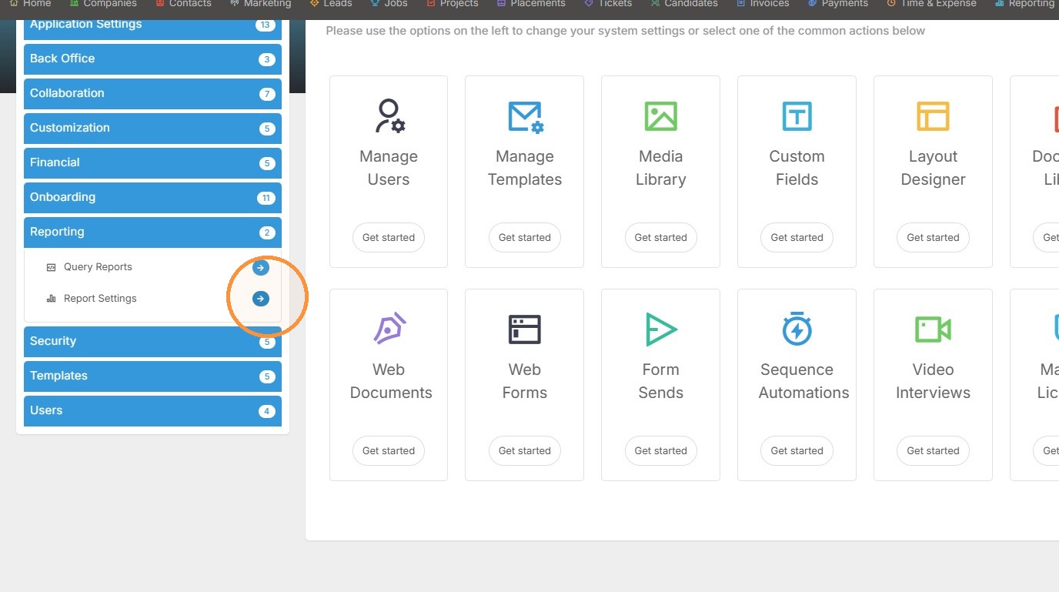
Task: Click Get started under Web Forms
Action: click(x=525, y=450)
